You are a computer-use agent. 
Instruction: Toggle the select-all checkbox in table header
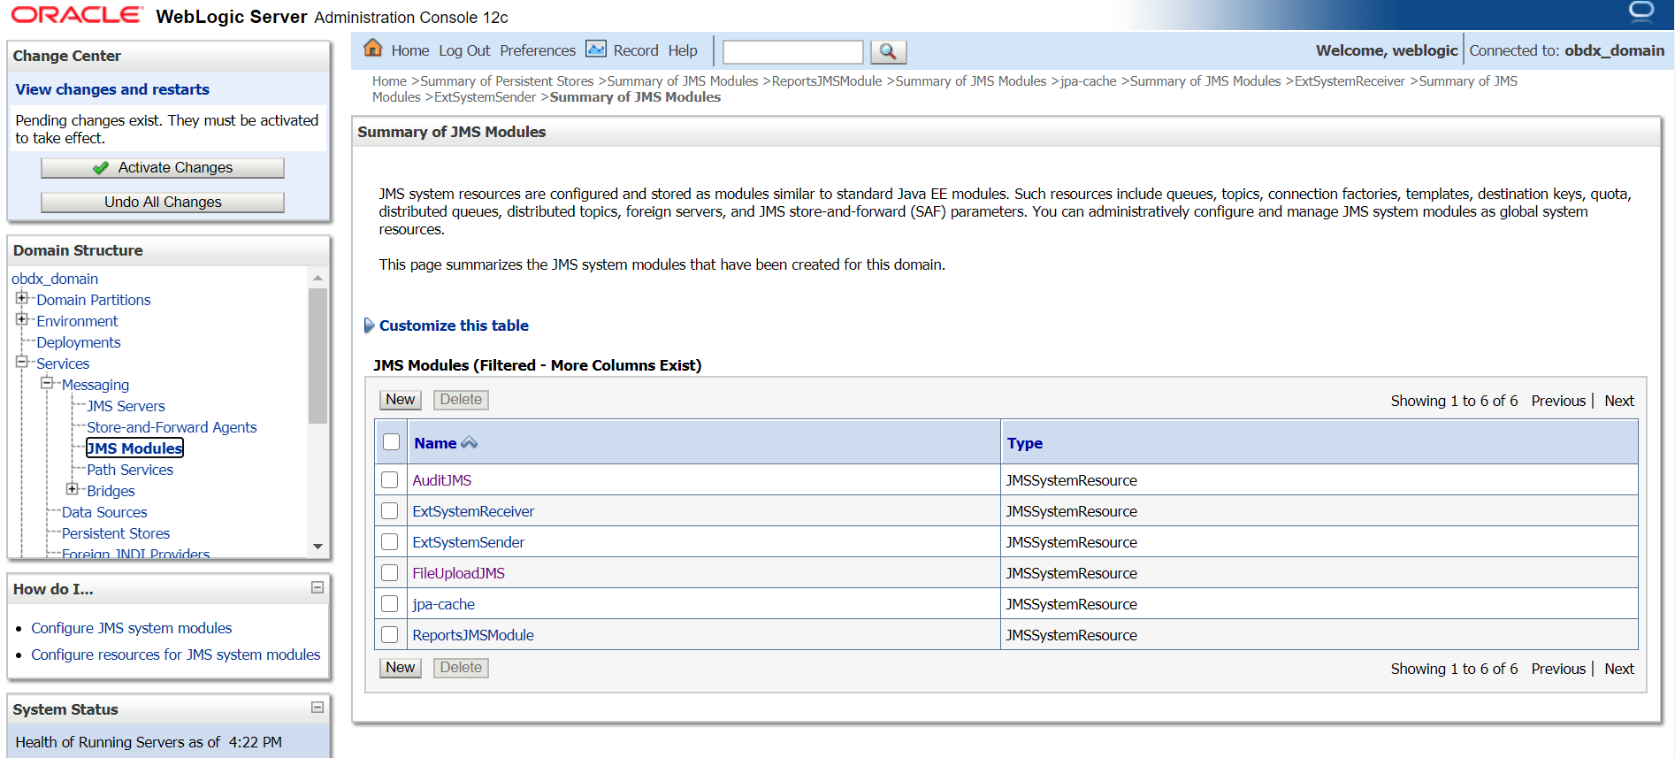391,442
